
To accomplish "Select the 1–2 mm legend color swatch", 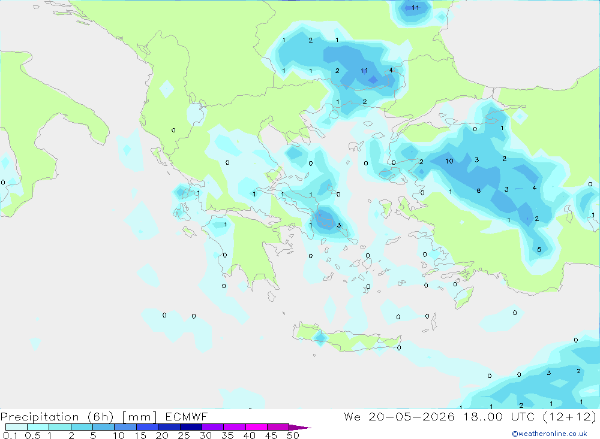I will click(60, 427).
